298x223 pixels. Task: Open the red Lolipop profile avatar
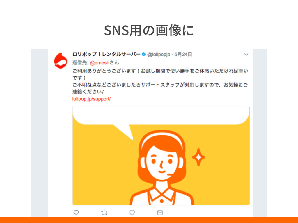click(x=61, y=61)
